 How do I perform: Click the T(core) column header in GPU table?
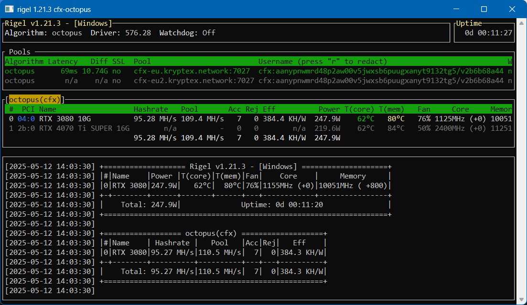click(359, 109)
